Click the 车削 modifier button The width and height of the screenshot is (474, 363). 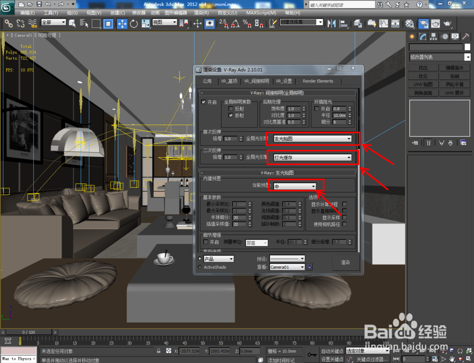point(455,76)
